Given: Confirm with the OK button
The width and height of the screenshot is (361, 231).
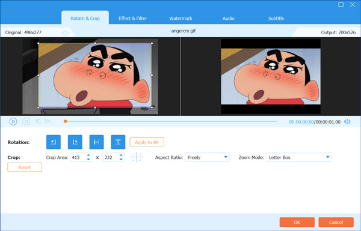Looking at the screenshot, I should click(297, 222).
